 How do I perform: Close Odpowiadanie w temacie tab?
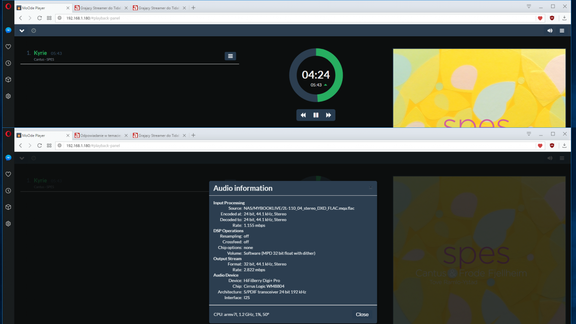tap(125, 135)
